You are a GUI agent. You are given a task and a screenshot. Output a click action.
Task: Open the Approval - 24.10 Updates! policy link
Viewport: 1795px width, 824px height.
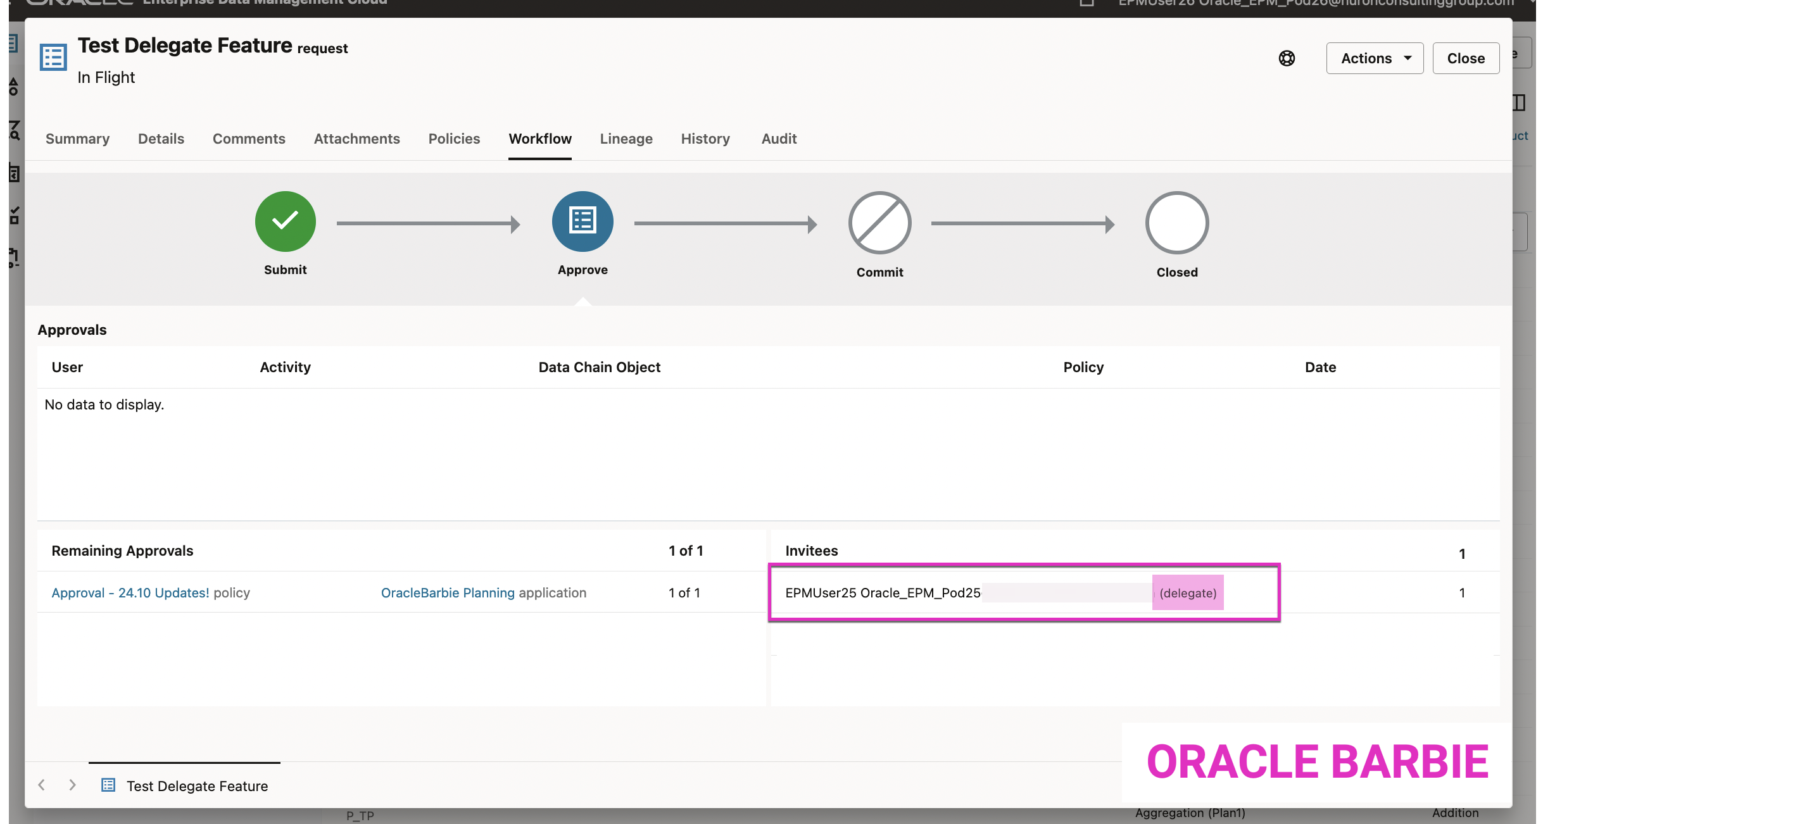130,593
